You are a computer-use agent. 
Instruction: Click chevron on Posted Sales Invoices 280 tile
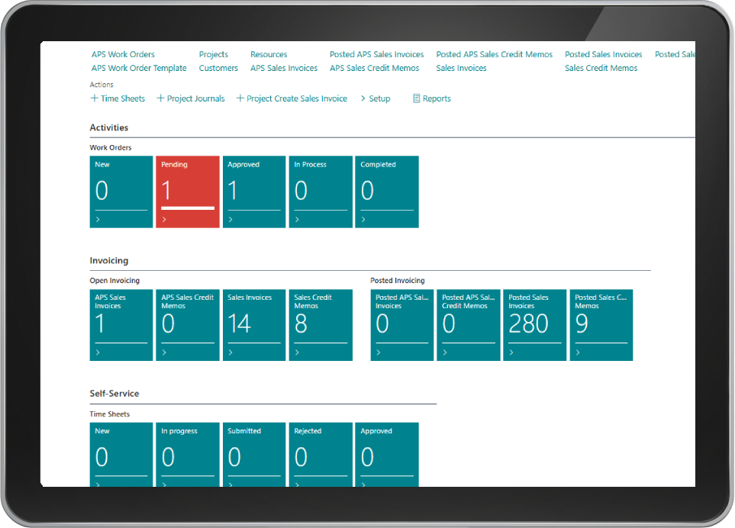tap(511, 353)
